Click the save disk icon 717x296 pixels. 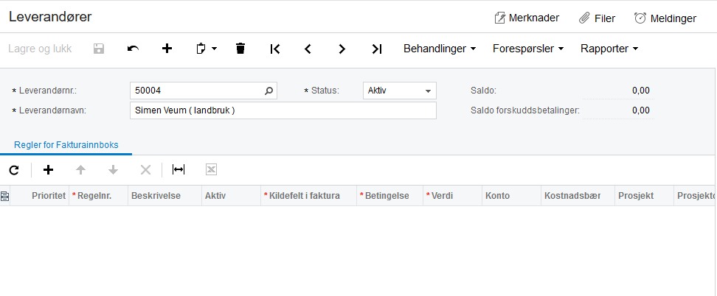tap(99, 49)
